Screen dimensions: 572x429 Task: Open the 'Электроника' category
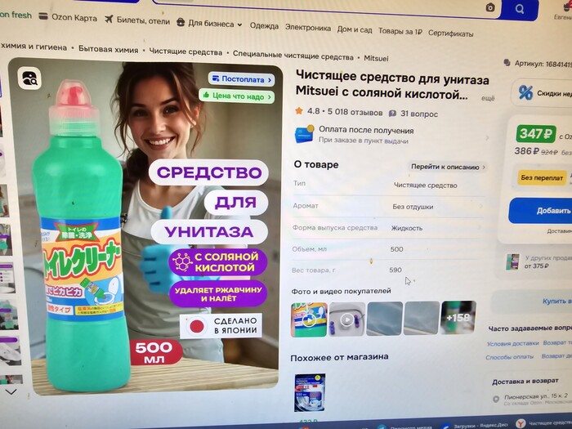pos(307,29)
